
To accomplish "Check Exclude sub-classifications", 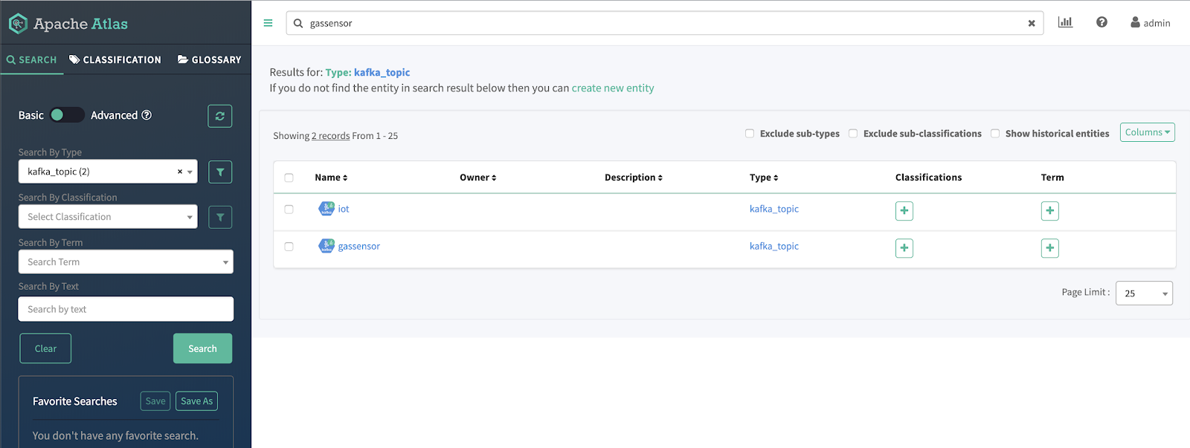I will pos(853,134).
